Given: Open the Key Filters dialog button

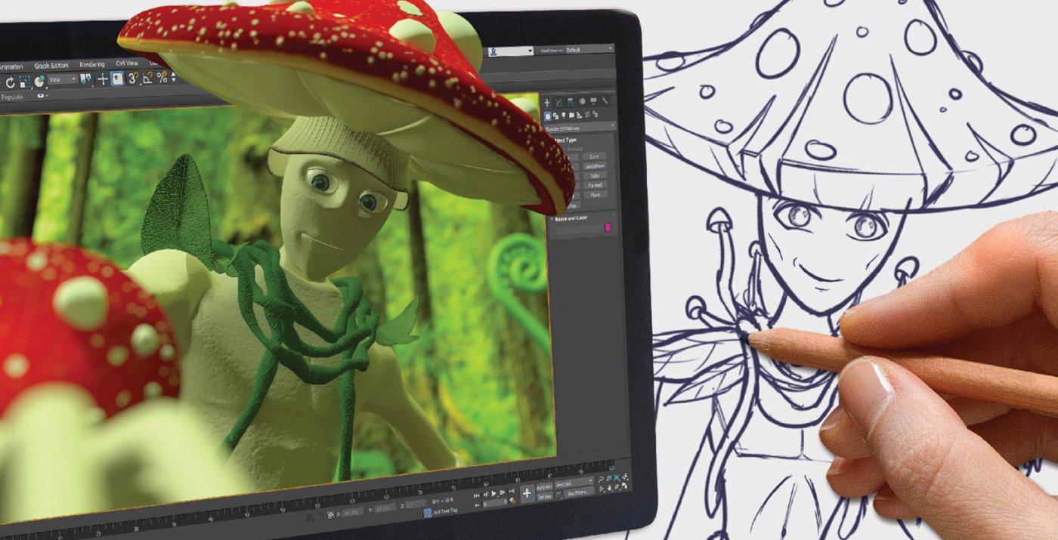Looking at the screenshot, I should pos(579,492).
